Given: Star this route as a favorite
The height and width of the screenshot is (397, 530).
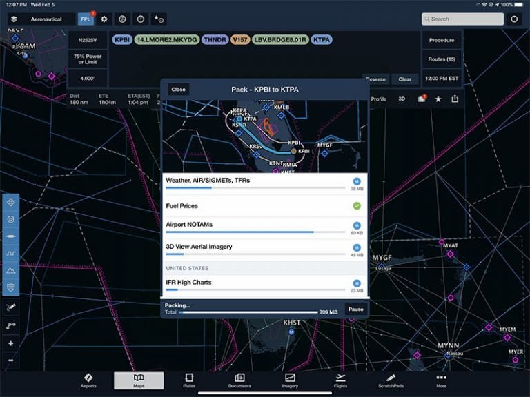Looking at the screenshot, I should point(438,99).
